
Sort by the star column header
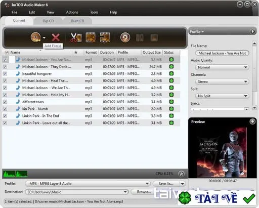(76, 52)
